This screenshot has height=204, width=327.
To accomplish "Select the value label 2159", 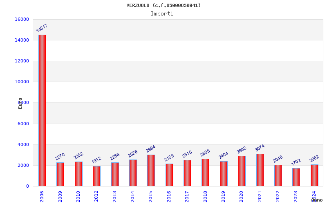I will (169, 158).
